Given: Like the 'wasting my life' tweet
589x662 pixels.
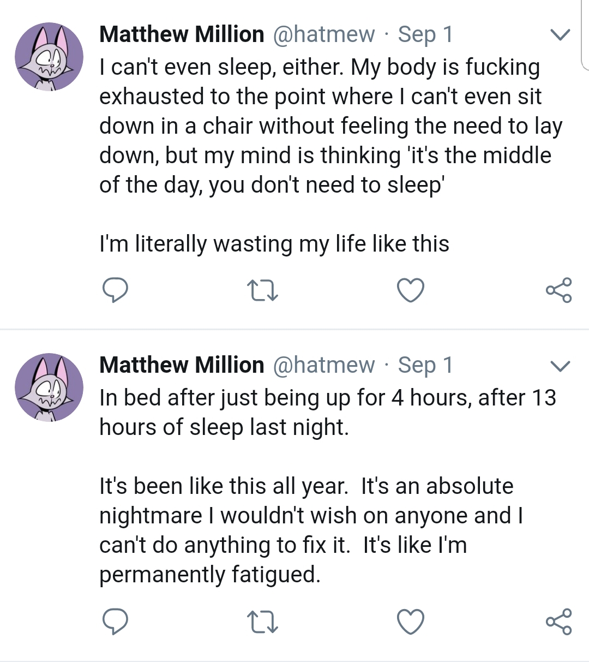Looking at the screenshot, I should (410, 290).
